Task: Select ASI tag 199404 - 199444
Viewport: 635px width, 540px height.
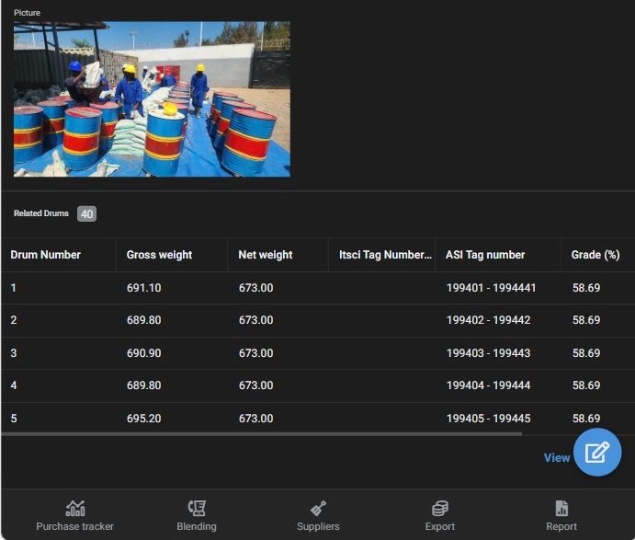Action: coord(488,385)
